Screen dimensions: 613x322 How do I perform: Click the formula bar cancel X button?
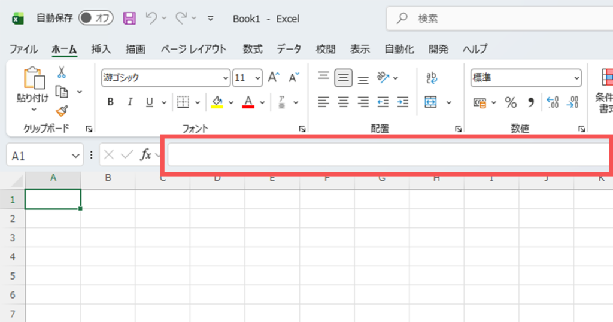tap(109, 155)
